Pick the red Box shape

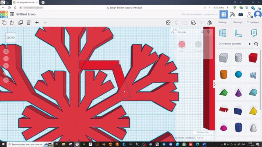click(253, 58)
